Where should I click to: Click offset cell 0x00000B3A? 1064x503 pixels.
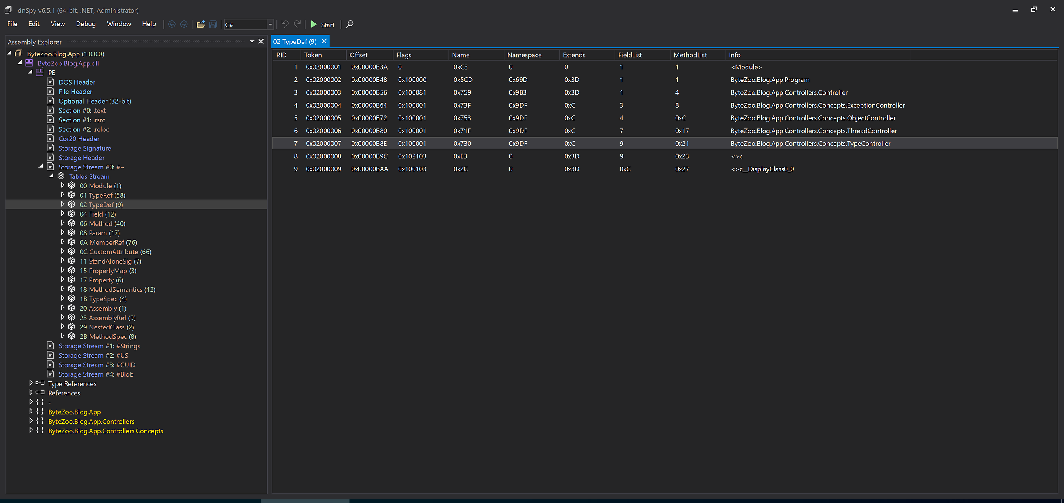click(369, 67)
